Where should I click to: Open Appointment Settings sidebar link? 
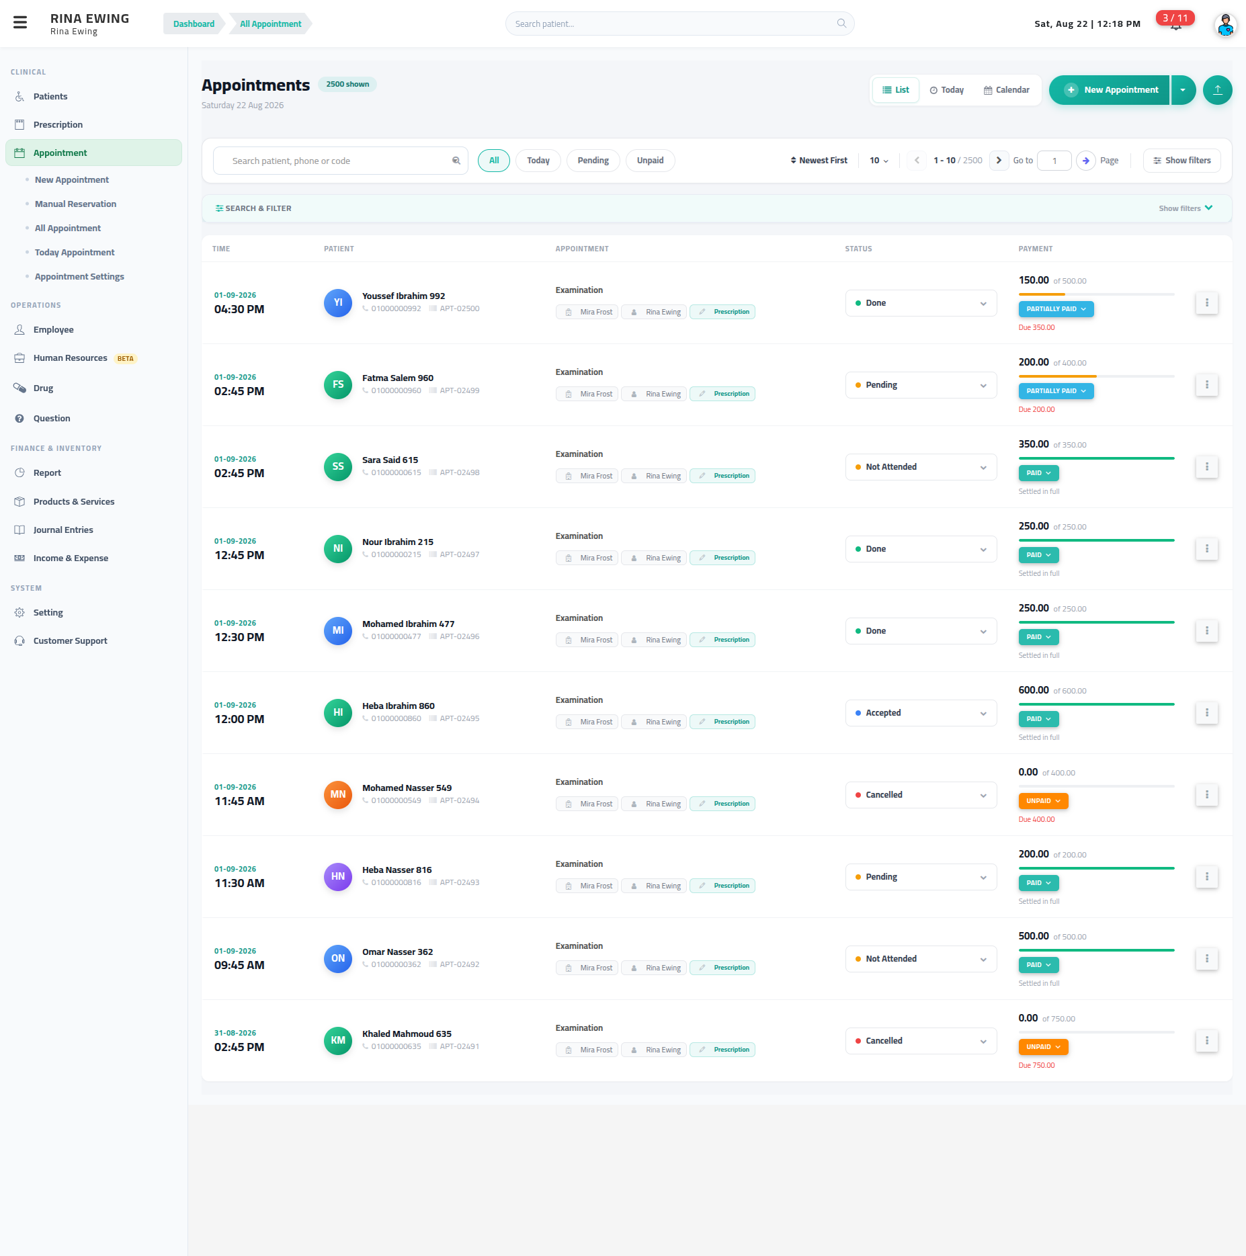tap(79, 277)
